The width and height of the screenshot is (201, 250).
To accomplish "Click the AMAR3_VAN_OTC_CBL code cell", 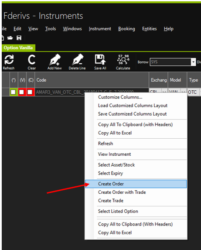I will [92, 92].
